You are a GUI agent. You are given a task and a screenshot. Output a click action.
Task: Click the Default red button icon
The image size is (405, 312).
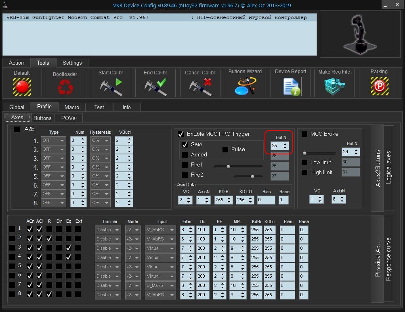22,87
